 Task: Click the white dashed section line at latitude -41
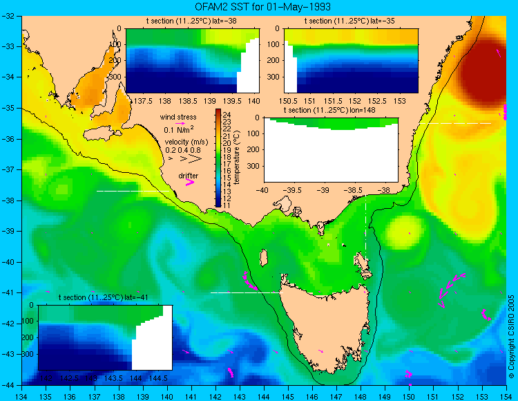coord(247,293)
